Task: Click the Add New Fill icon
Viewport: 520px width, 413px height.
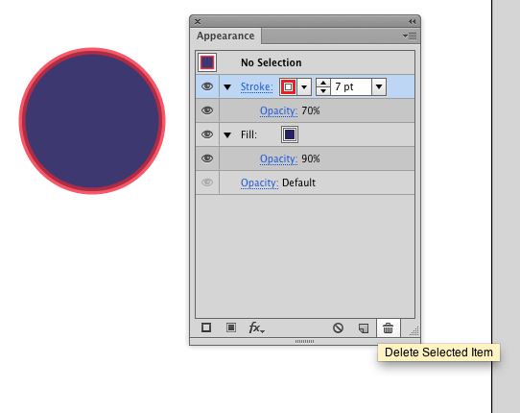Action: pyautogui.click(x=231, y=328)
